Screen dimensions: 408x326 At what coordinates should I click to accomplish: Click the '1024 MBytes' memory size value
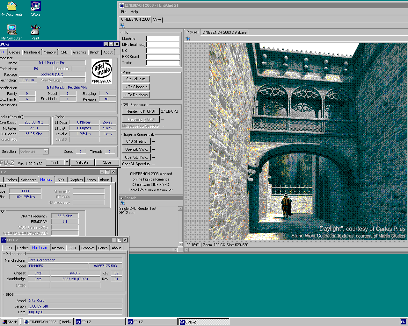tap(25, 197)
